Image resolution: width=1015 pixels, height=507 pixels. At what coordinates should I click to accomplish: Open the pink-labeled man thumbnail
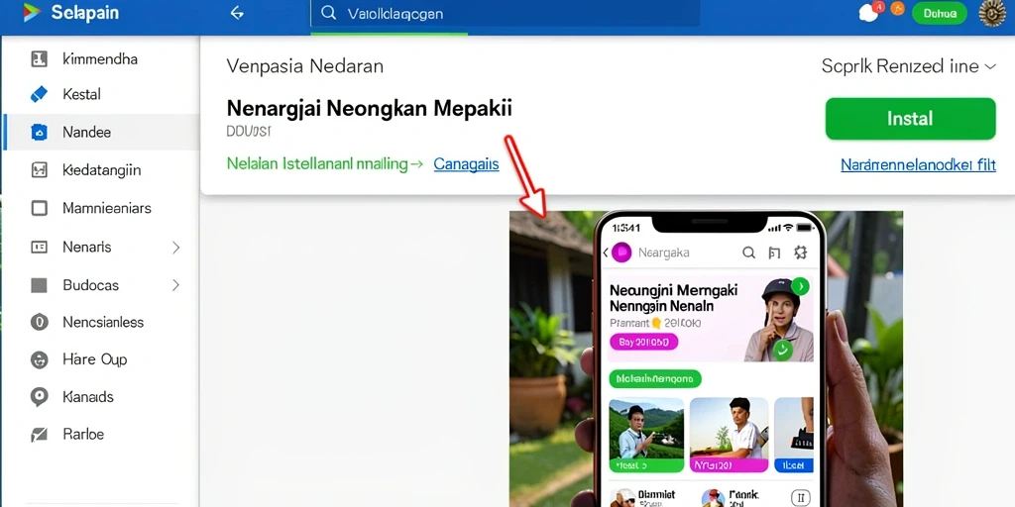click(729, 435)
